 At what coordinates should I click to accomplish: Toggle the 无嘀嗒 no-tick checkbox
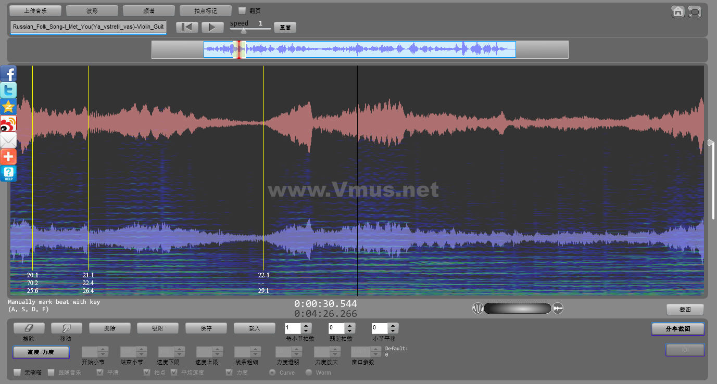point(17,373)
